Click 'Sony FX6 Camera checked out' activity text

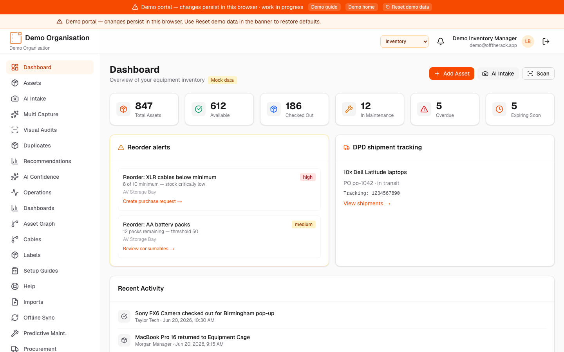(x=204, y=313)
